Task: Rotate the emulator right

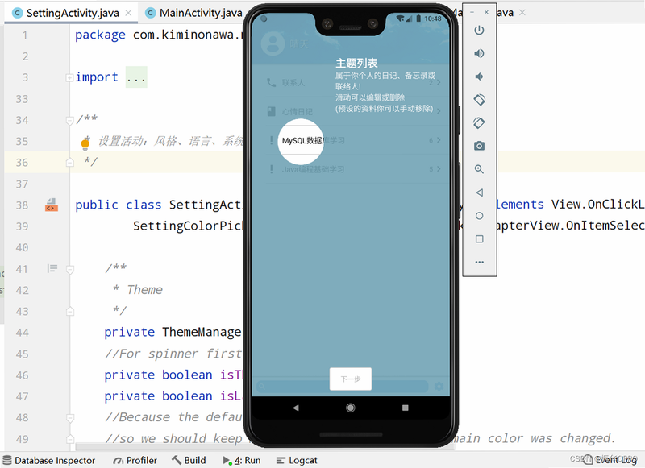Action: pos(479,123)
